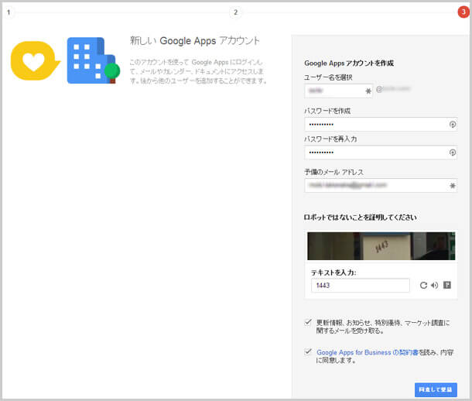The image size is (472, 401).
Task: Click the yellow heart speech bubble icon
Action: click(36, 61)
